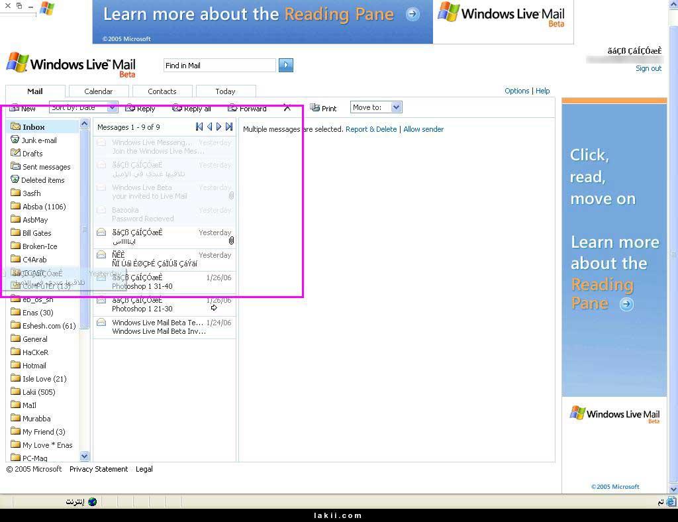Open the PC-Mag folder
The image size is (678, 522).
[29, 458]
